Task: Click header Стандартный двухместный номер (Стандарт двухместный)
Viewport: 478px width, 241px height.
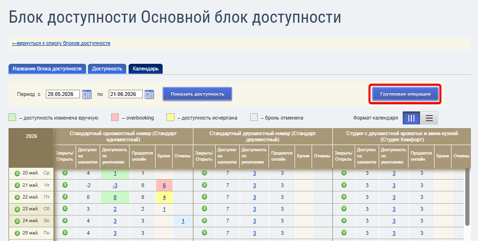Action: (x=262, y=137)
